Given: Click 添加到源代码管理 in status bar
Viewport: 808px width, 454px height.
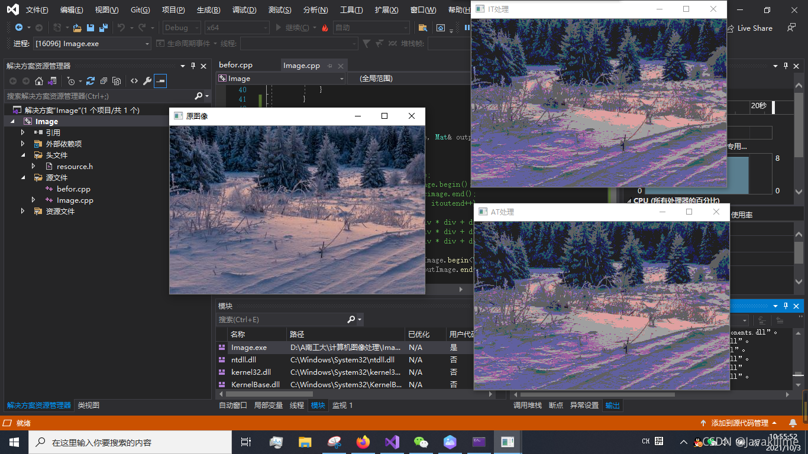Looking at the screenshot, I should [x=739, y=423].
